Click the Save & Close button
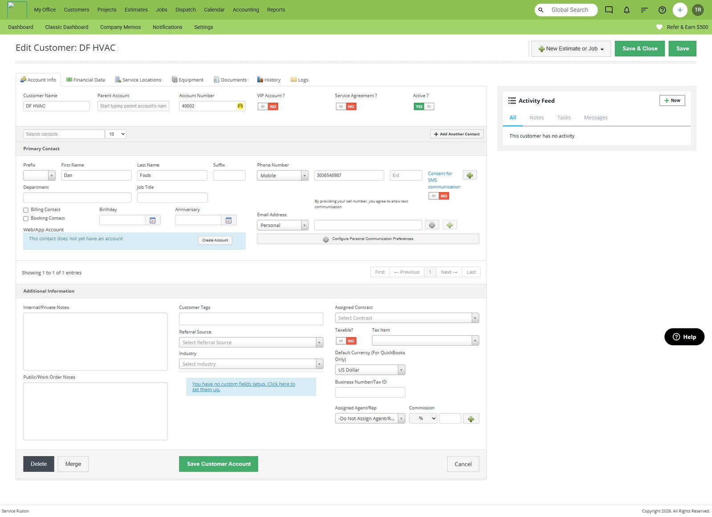Screen dimensions: 712x517 (x=639, y=48)
